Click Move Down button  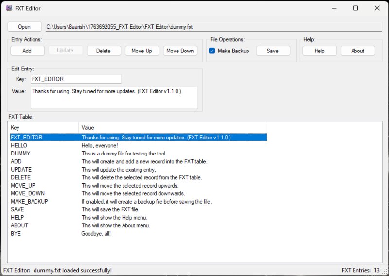pos(180,51)
